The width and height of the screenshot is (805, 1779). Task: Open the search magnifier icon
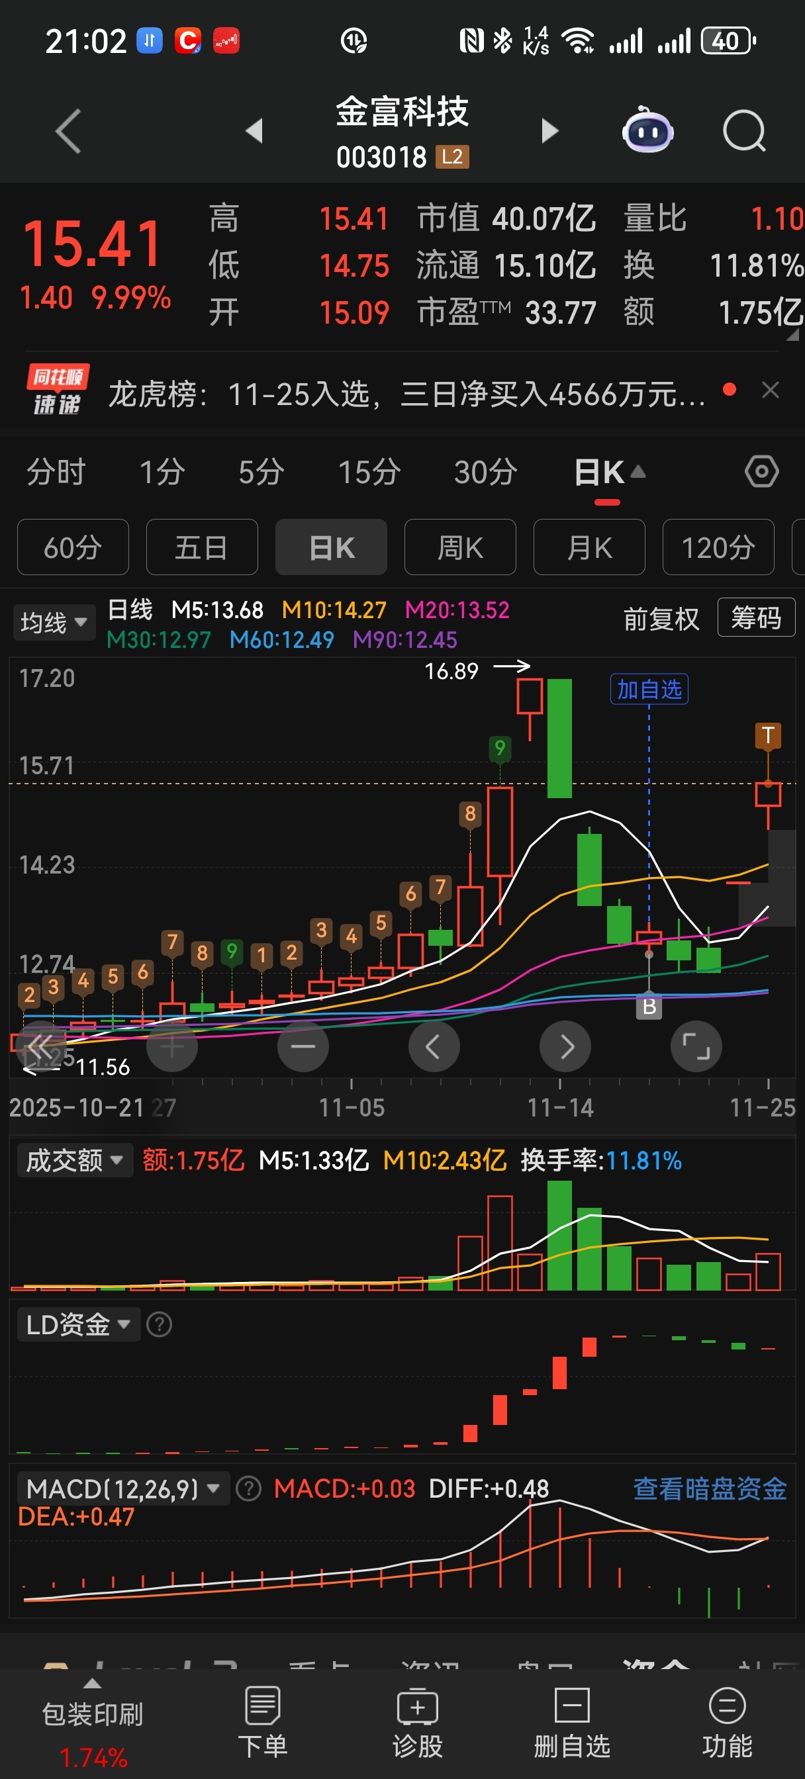point(744,130)
